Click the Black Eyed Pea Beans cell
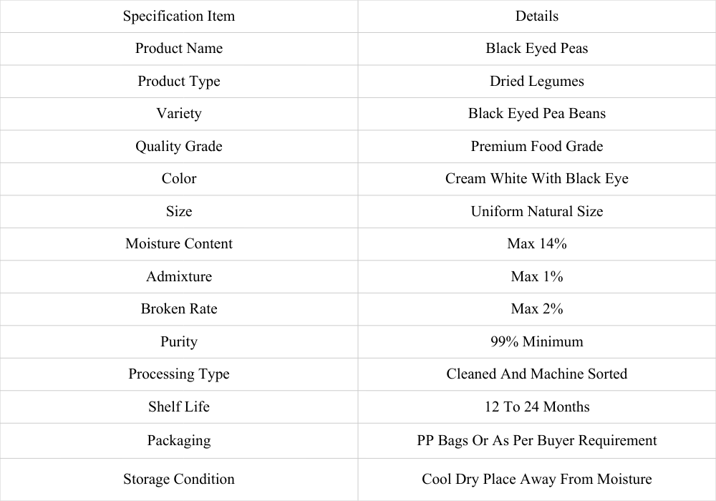This screenshot has height=501, width=716. (536, 114)
